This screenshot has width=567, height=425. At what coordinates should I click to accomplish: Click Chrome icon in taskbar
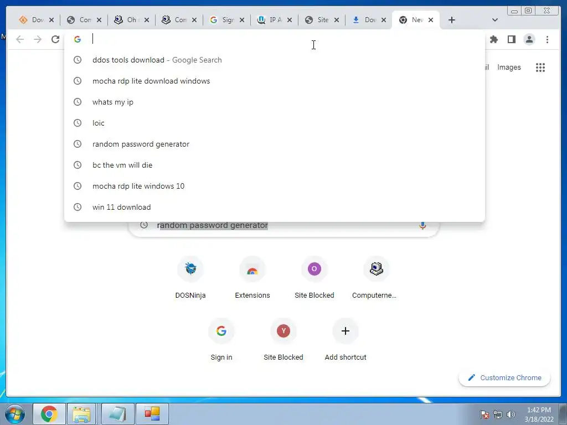coord(49,414)
